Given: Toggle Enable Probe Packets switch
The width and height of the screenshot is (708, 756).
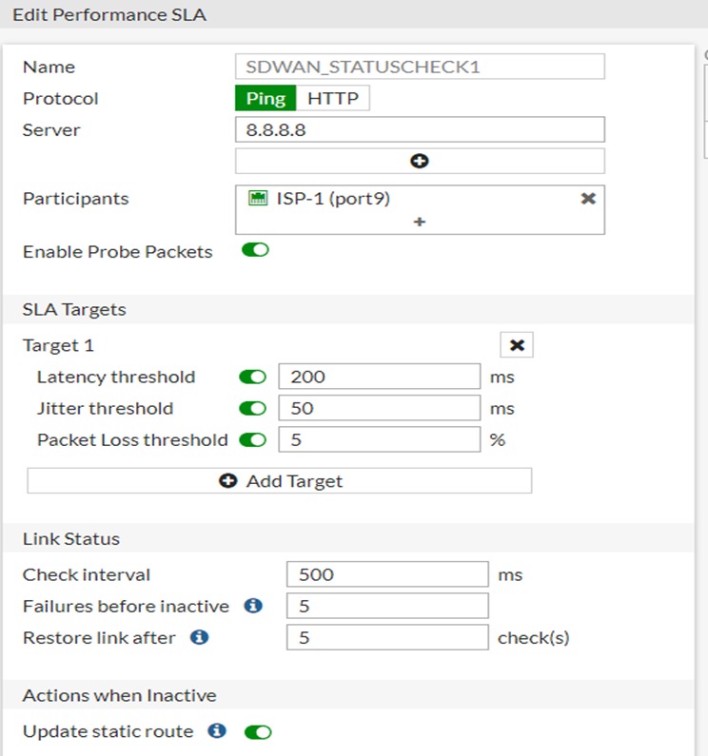Looking at the screenshot, I should click(255, 250).
